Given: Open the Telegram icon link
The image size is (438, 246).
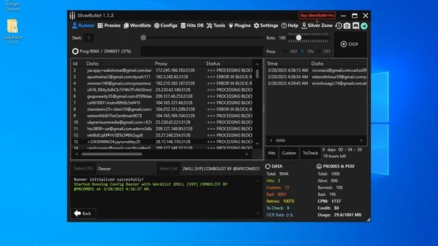Looking at the screenshot, I should pyautogui.click(x=364, y=26).
